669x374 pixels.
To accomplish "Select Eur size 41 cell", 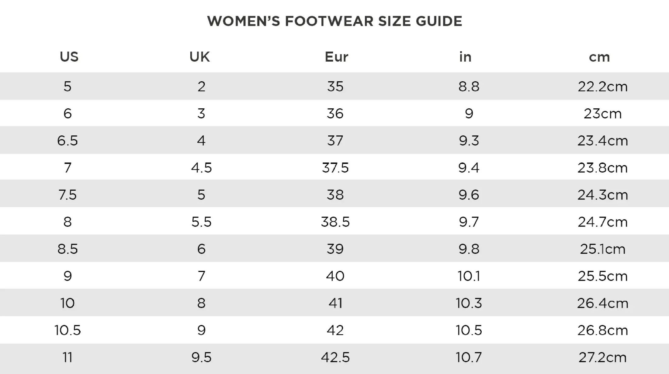I will (x=335, y=303).
